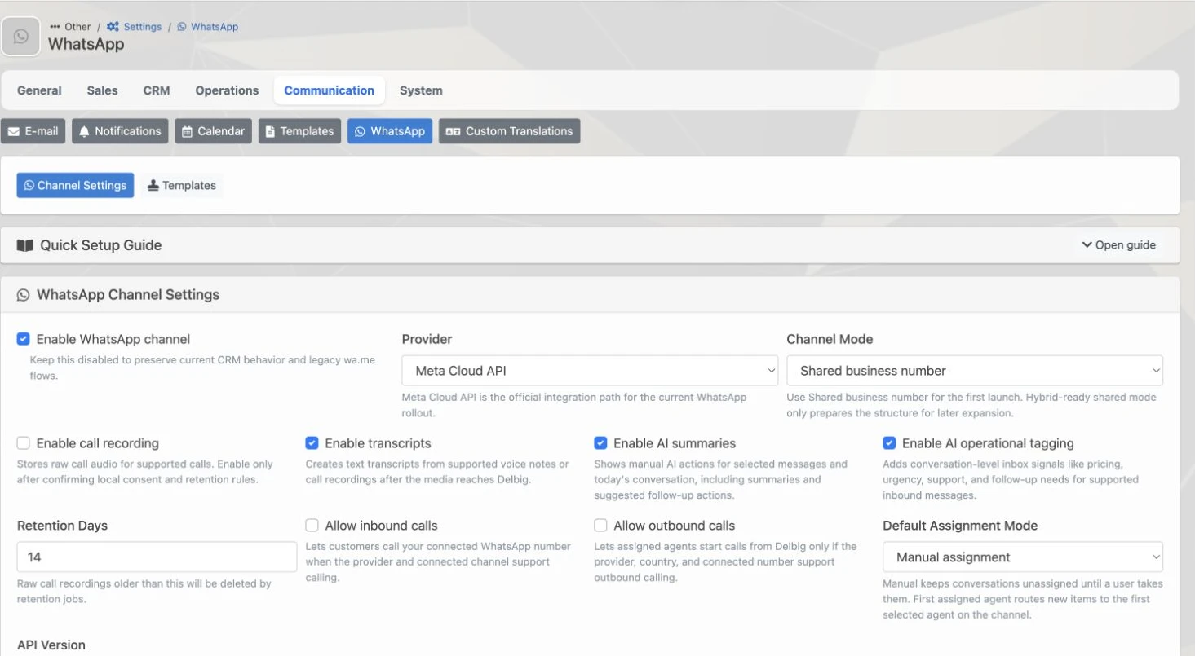Click the book icon beside Quick Setup Guide
The image size is (1195, 656).
[x=25, y=245]
